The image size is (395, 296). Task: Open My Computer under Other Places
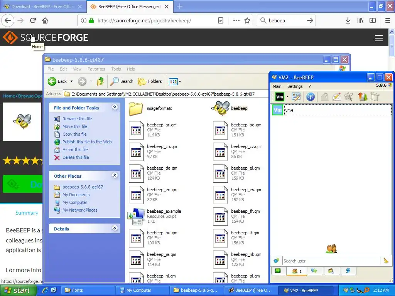[75, 202]
